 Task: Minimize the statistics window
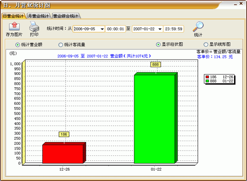(x=235, y=5)
